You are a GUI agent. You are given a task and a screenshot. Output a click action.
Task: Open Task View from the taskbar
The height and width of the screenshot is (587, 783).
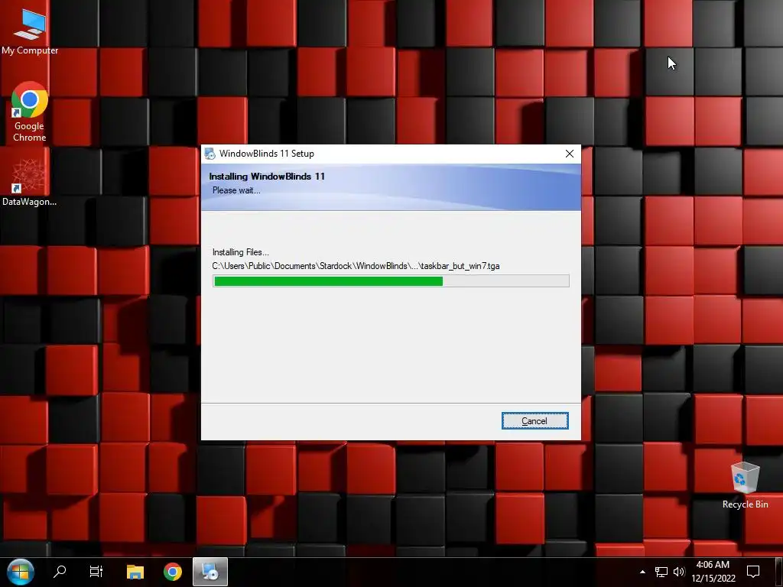96,572
